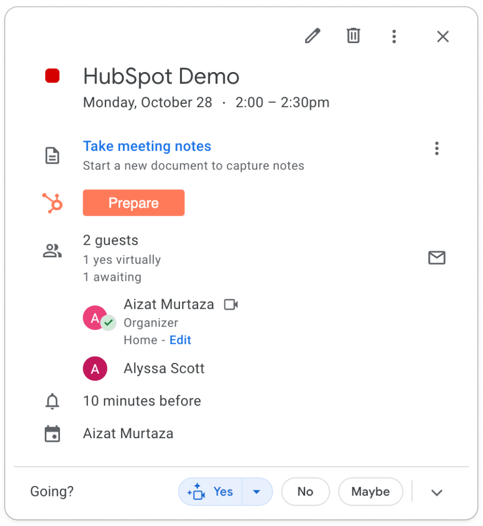Click the notification bell icon

point(53,401)
